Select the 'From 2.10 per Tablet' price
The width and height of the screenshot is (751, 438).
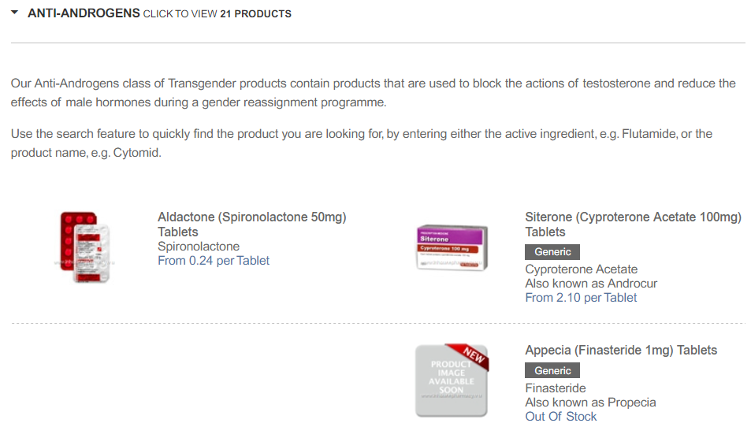tap(581, 298)
